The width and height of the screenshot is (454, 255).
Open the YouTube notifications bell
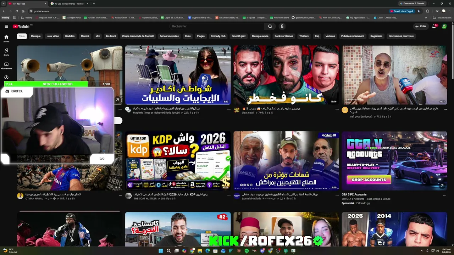[x=434, y=26]
